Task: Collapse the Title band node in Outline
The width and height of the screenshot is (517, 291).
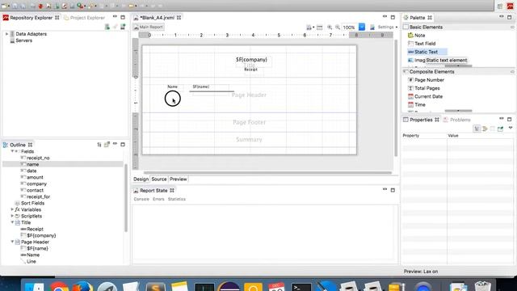Action: click(12, 222)
